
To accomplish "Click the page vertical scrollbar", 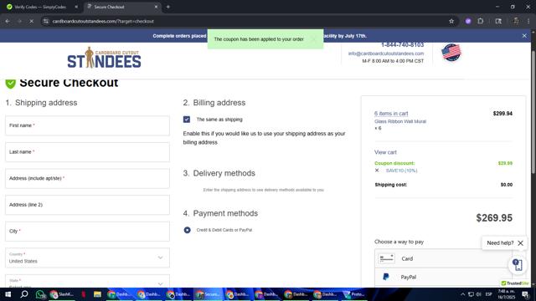I will 533,113.
